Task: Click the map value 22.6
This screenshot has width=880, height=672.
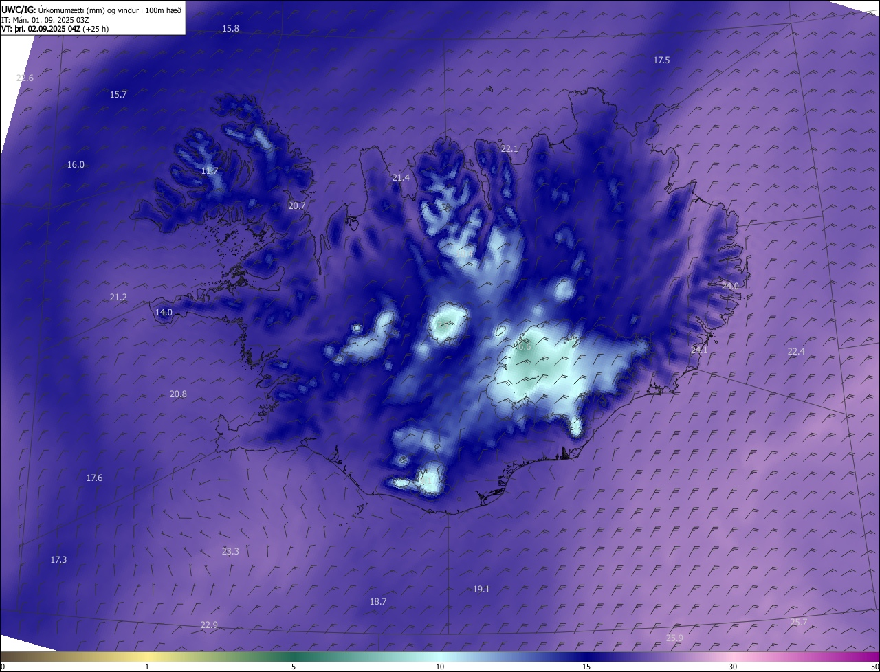Action: (25, 78)
